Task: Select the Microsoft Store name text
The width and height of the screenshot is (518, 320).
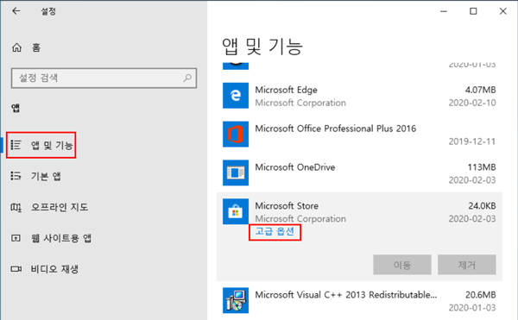Action: 287,206
